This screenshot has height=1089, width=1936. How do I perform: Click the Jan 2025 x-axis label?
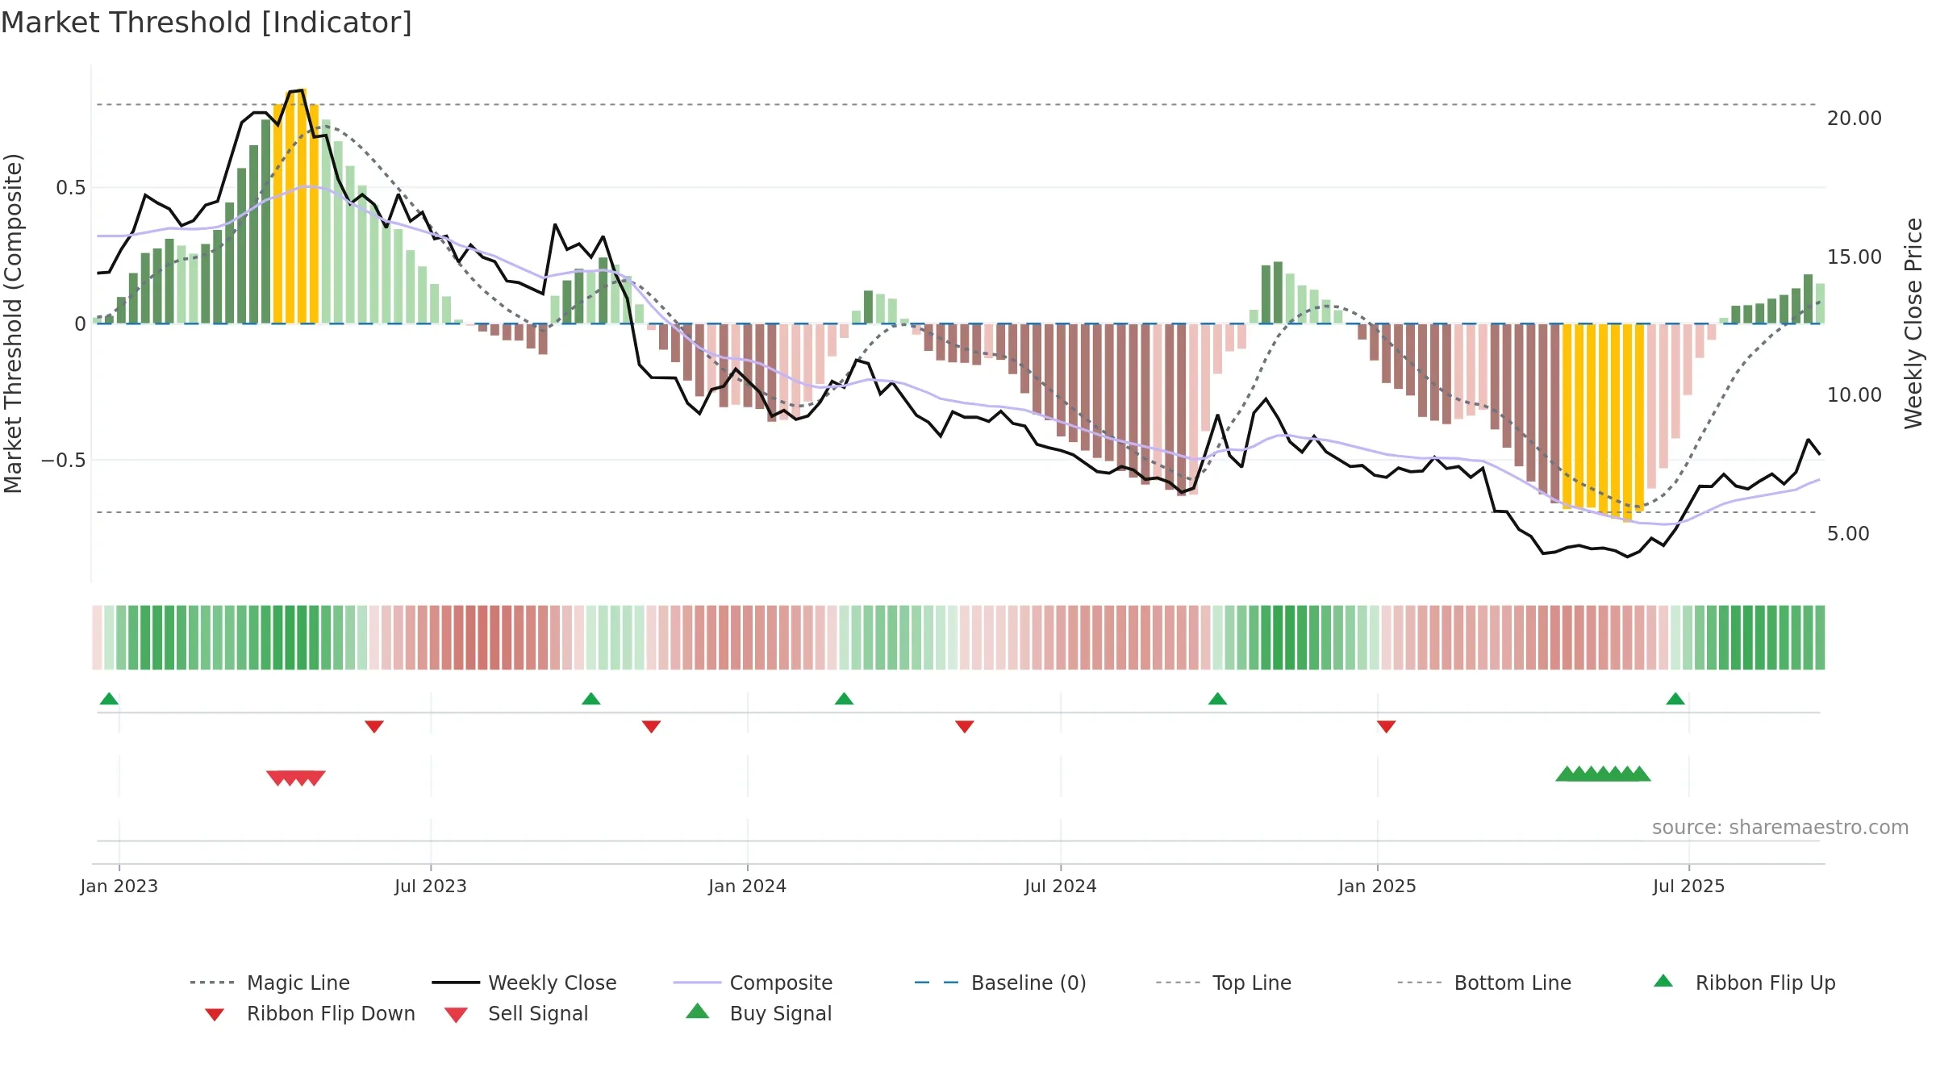click(1377, 886)
